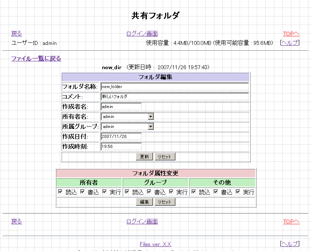
Task: Open the top ログイン画面 link
Action: [142, 34]
